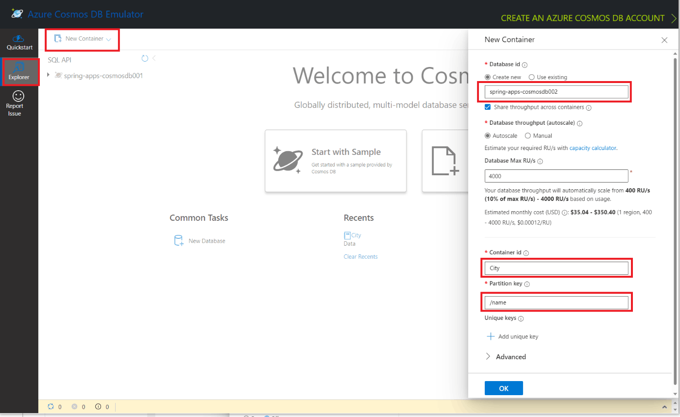The height and width of the screenshot is (417, 680).
Task: Refresh the SQL API tree
Action: point(145,58)
